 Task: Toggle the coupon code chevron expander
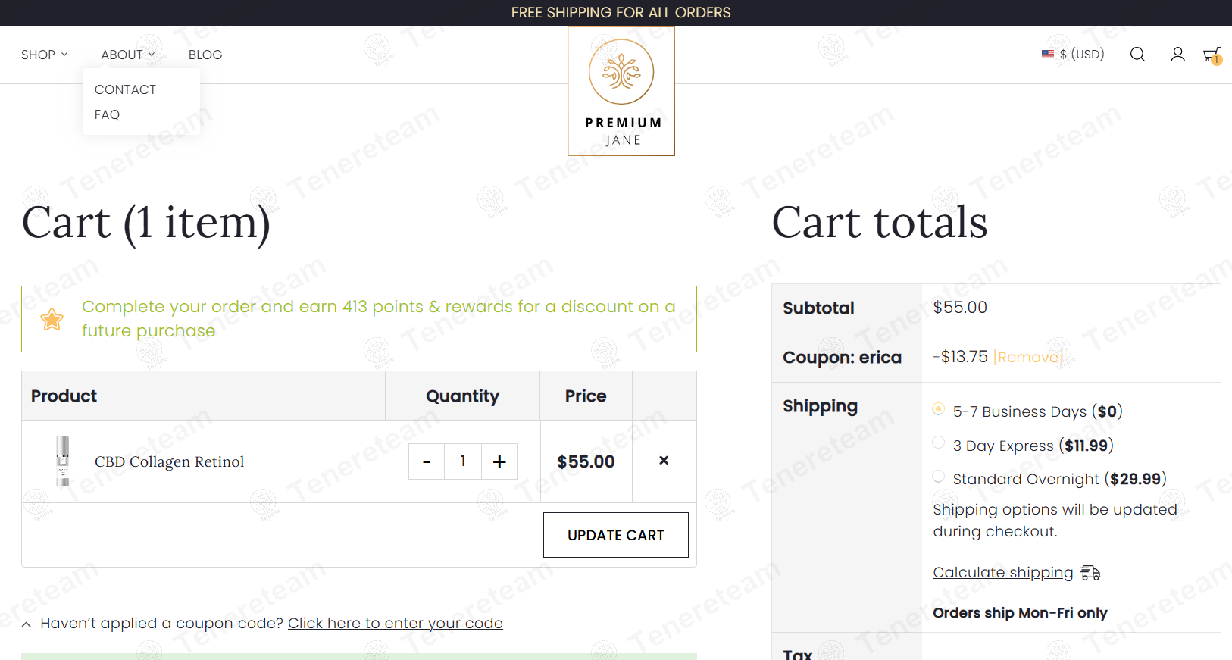point(27,624)
